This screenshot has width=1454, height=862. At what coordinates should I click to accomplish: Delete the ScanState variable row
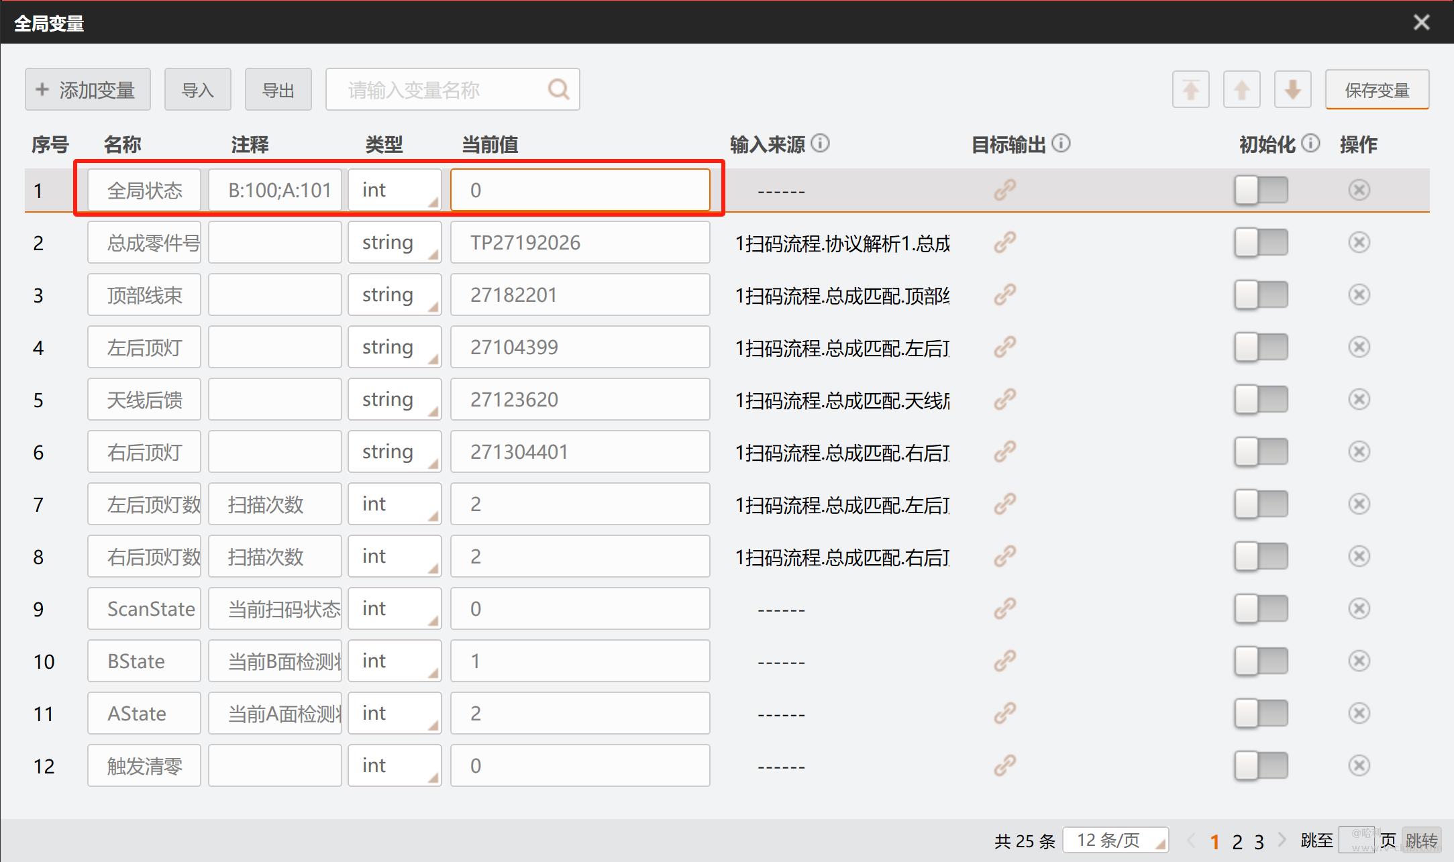(x=1359, y=608)
